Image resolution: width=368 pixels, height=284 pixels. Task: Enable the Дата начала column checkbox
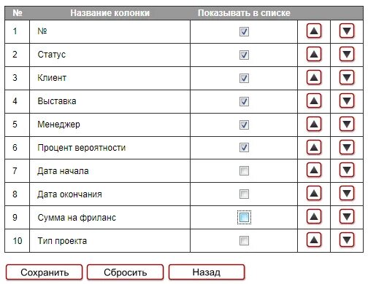coord(244,170)
